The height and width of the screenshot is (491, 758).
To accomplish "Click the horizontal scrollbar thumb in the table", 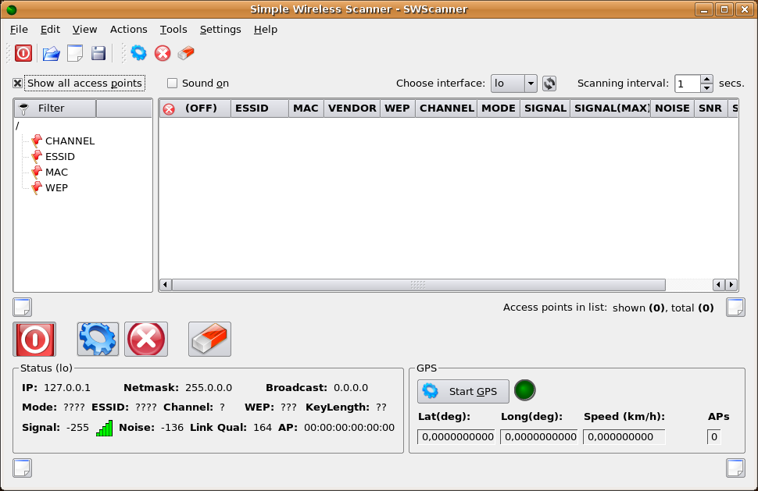I will pyautogui.click(x=419, y=285).
